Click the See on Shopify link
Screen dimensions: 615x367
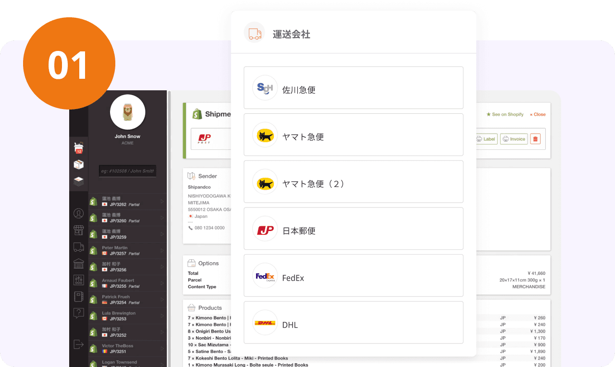(505, 114)
